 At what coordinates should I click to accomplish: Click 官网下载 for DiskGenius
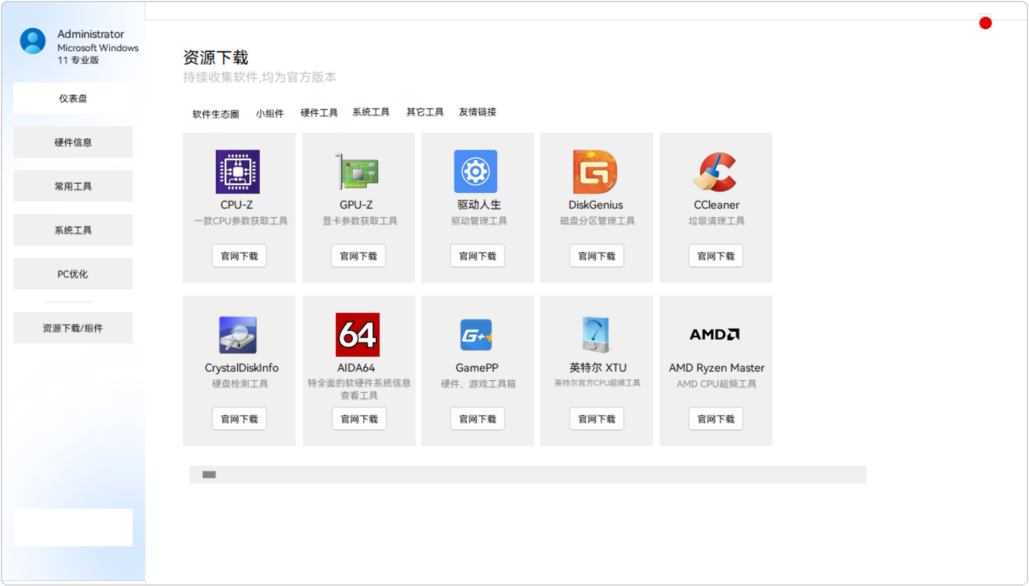point(597,256)
